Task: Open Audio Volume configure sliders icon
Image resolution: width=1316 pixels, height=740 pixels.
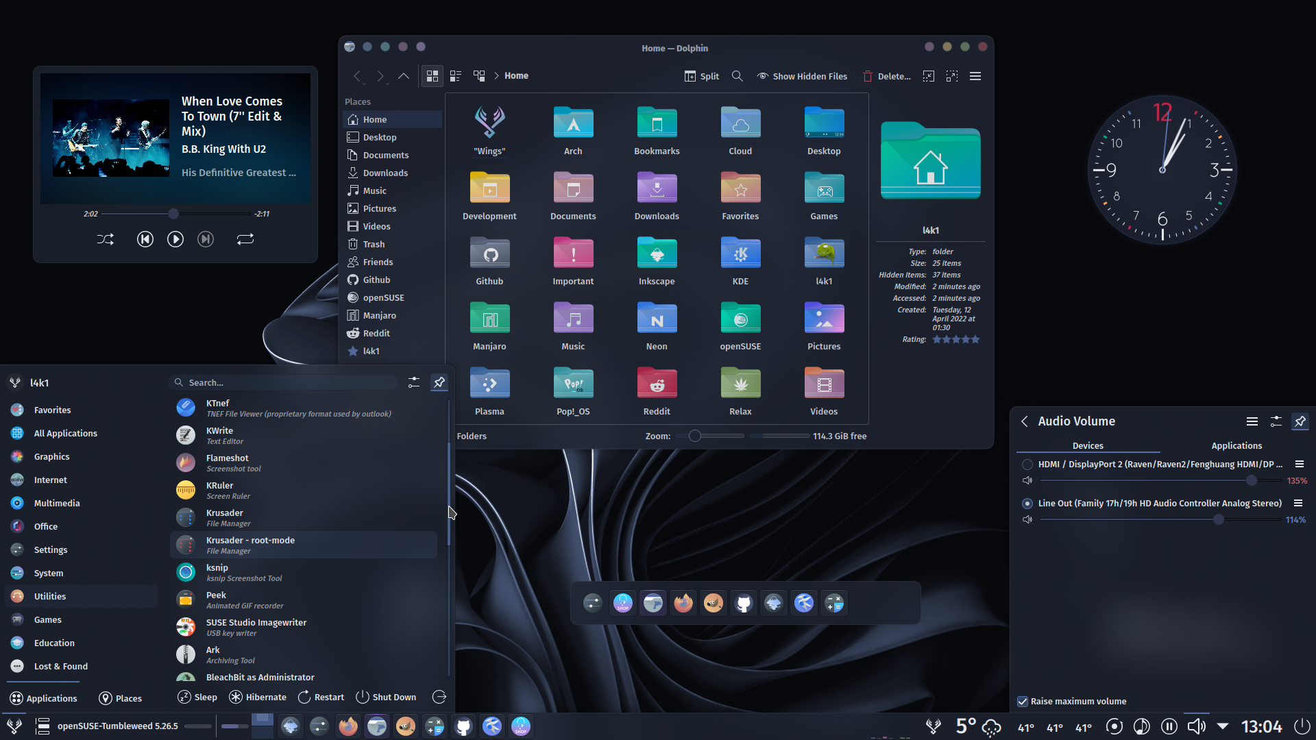Action: pos(1276,421)
